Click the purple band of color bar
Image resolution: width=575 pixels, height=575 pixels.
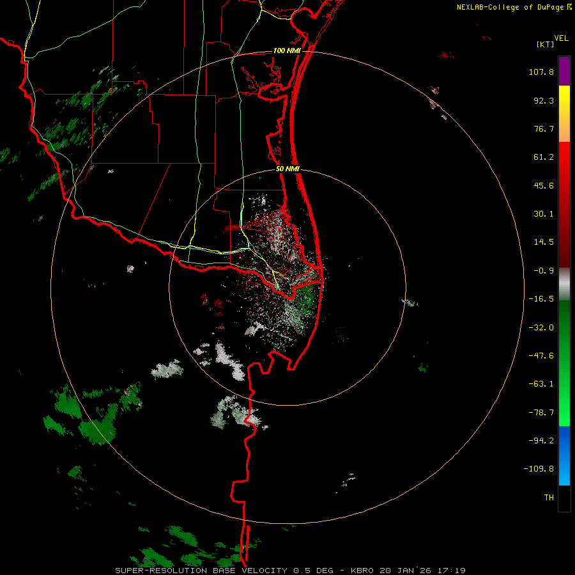pyautogui.click(x=564, y=71)
